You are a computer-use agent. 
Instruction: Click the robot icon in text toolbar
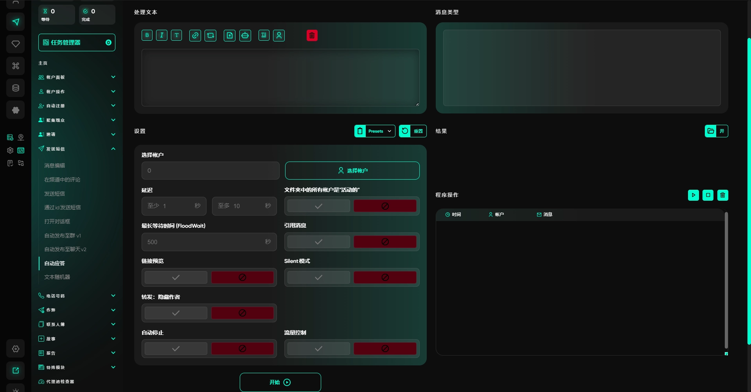tap(245, 35)
